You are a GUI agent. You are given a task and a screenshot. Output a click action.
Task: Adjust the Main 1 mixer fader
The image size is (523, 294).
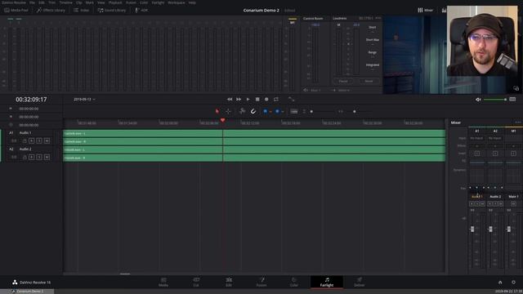click(x=508, y=229)
